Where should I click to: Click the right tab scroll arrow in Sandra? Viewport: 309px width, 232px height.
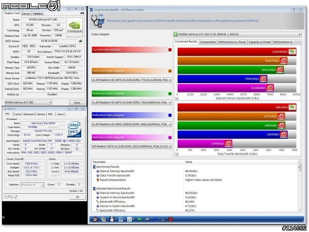[300, 42]
